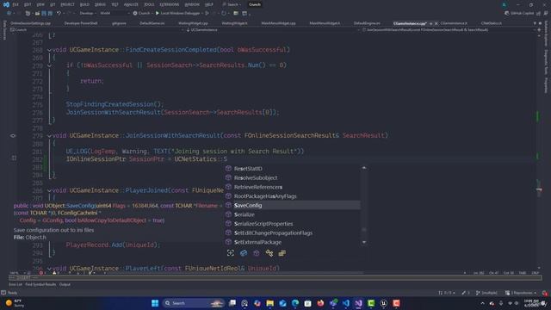Open the account profile icon
551x310 pixels.
pos(504,5)
